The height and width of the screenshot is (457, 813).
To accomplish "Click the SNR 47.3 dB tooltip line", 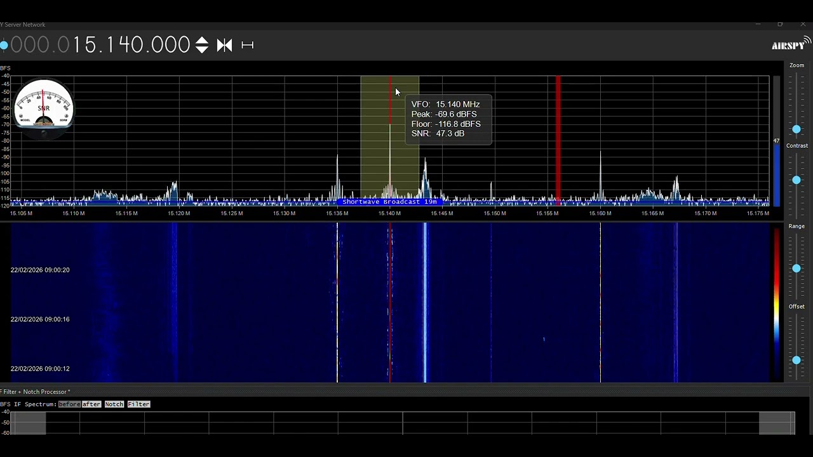I will pyautogui.click(x=438, y=134).
